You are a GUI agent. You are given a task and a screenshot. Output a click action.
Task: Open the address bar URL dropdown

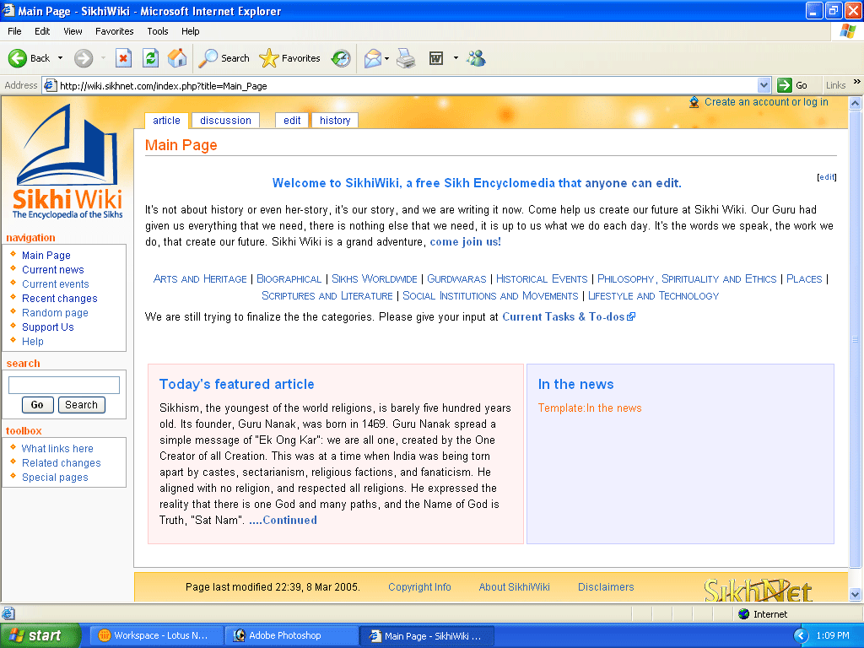click(x=764, y=85)
